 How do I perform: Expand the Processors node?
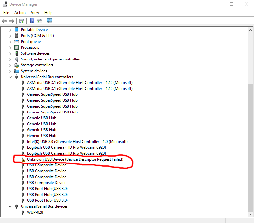click(10, 48)
